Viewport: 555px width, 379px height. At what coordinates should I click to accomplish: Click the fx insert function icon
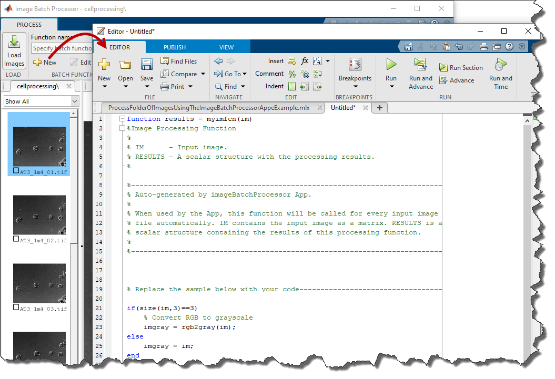[305, 61]
